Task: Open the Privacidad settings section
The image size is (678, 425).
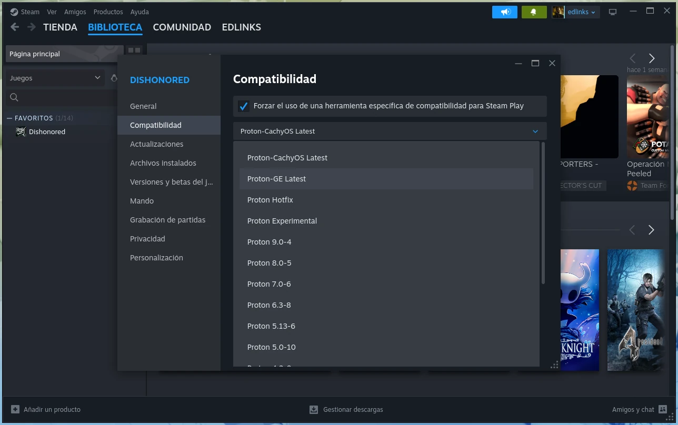Action: coord(169,239)
